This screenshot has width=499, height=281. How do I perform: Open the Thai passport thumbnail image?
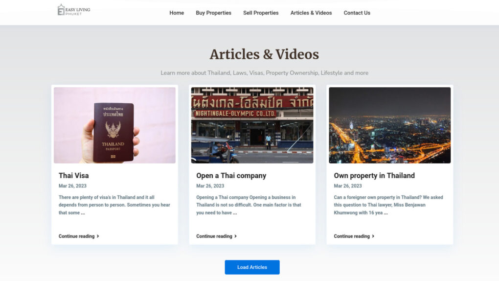click(114, 125)
